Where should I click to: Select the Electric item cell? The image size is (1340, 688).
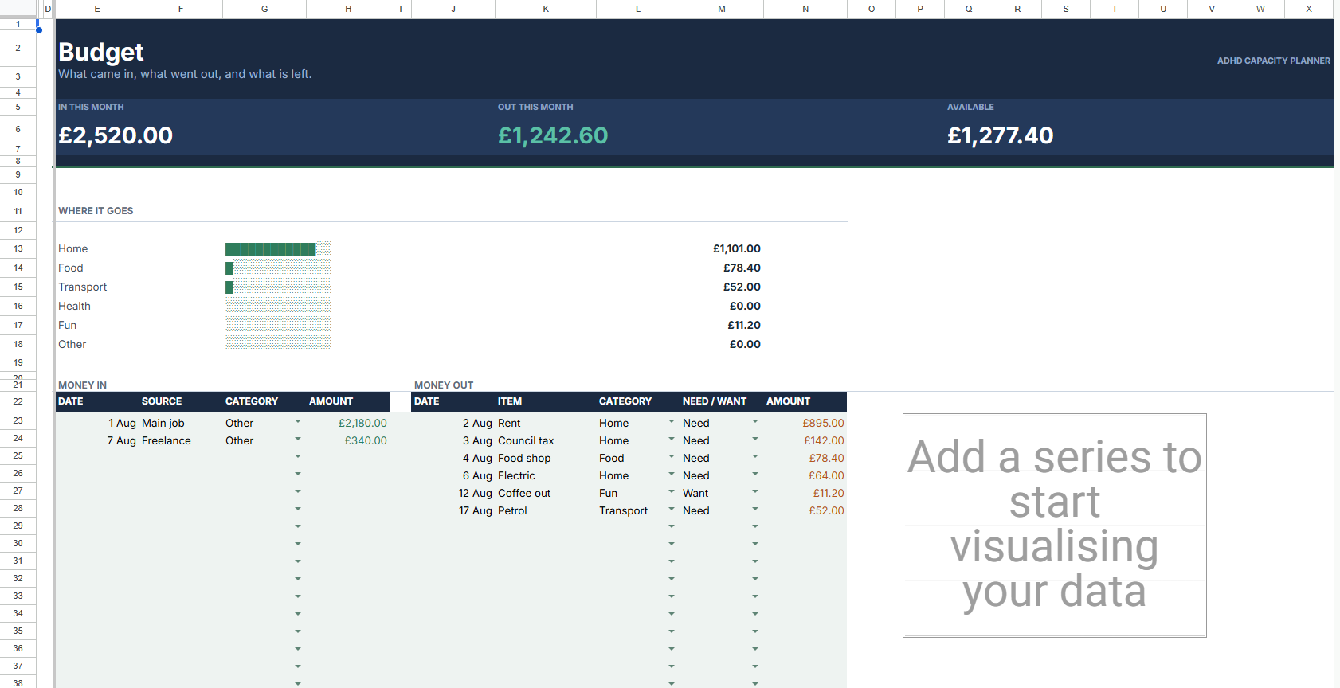(x=546, y=475)
